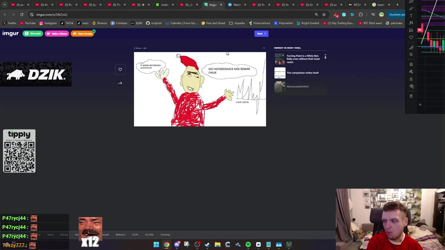This screenshot has height=250, width=445.
Task: Open the Twitter bookmark
Action: click(9, 23)
